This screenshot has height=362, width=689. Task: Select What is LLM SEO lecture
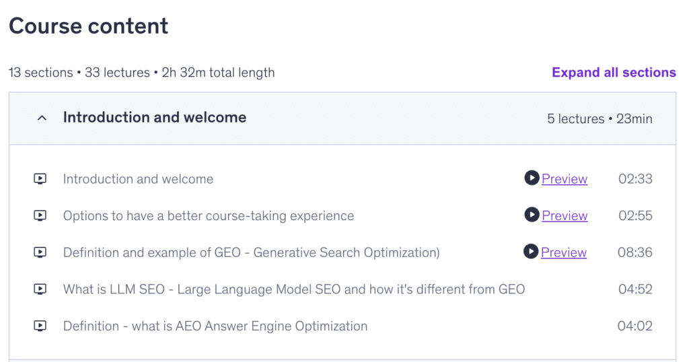pos(294,289)
